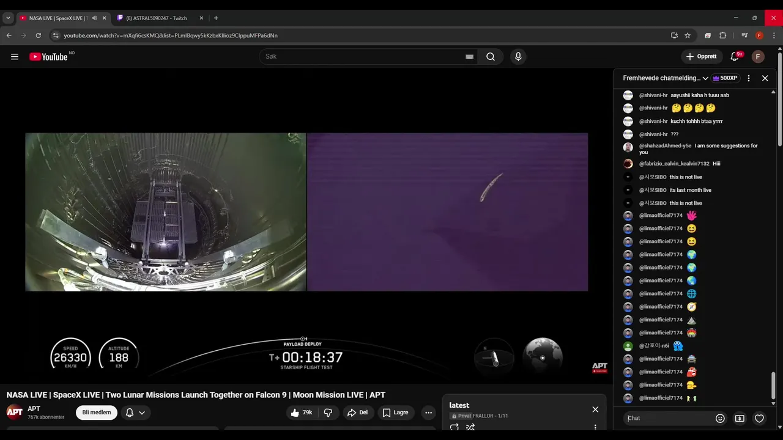Click into the Søk search field
This screenshot has width=783, height=440.
pyautogui.click(x=367, y=57)
